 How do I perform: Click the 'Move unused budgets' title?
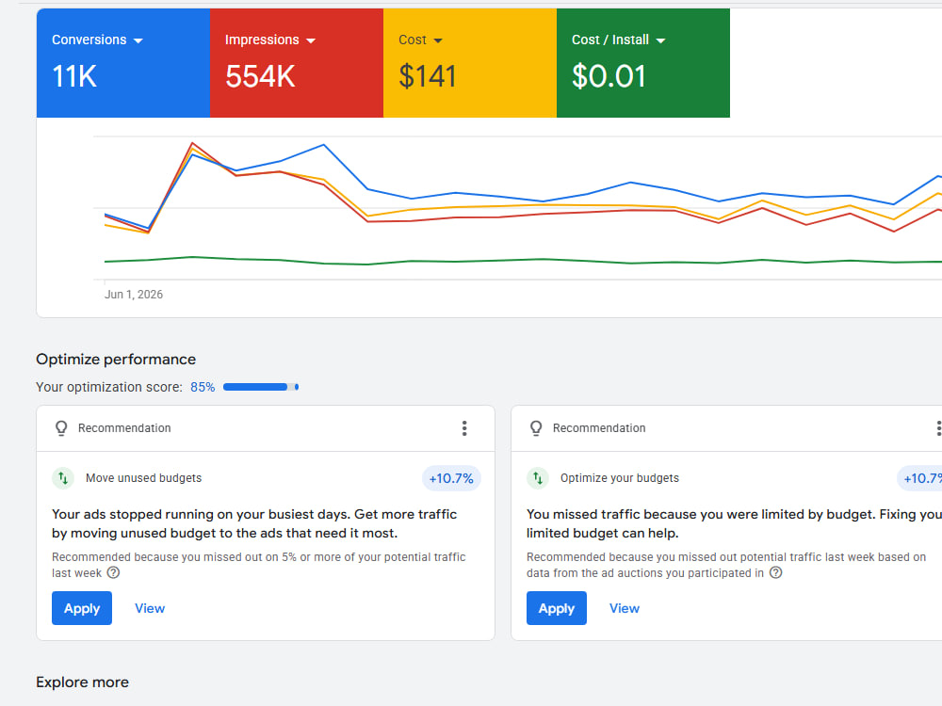click(143, 478)
